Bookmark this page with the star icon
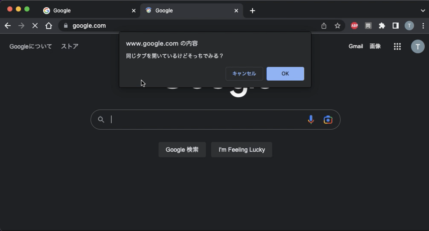The image size is (429, 231). (337, 26)
